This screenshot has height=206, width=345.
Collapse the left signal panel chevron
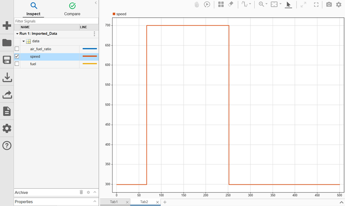click(x=96, y=3)
